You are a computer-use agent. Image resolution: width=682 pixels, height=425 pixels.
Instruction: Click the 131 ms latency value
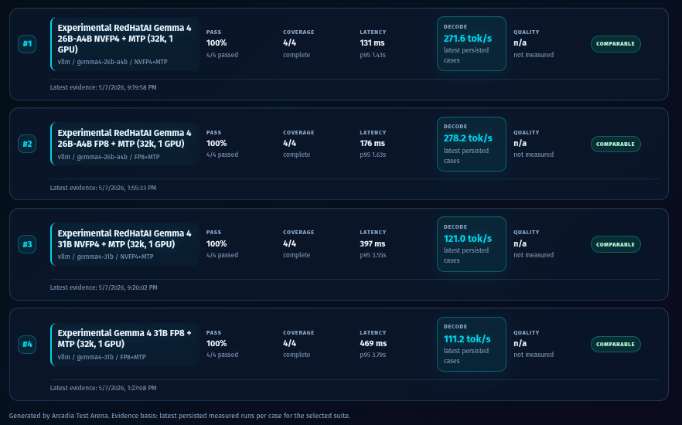[x=372, y=43]
